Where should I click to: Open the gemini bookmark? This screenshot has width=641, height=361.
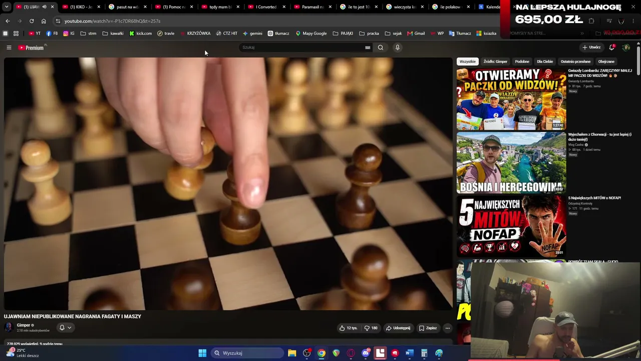(252, 34)
